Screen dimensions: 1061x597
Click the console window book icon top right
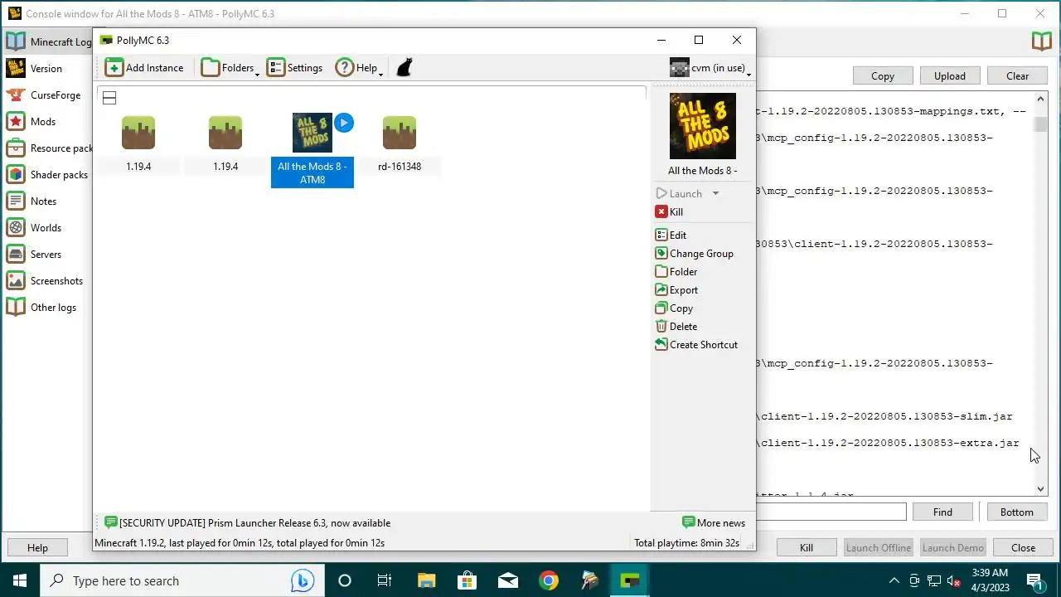click(x=1041, y=41)
